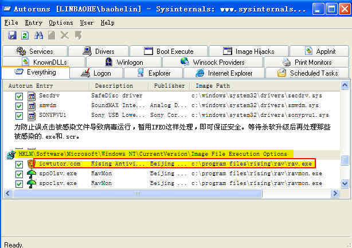Screen dimensions: 352x248
Task: Click the Properties toolbar icon
Action: pos(52,36)
